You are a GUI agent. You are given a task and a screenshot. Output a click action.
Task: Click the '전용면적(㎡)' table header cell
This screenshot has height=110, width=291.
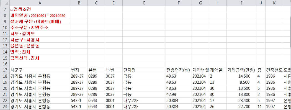pyautogui.click(x=179, y=70)
